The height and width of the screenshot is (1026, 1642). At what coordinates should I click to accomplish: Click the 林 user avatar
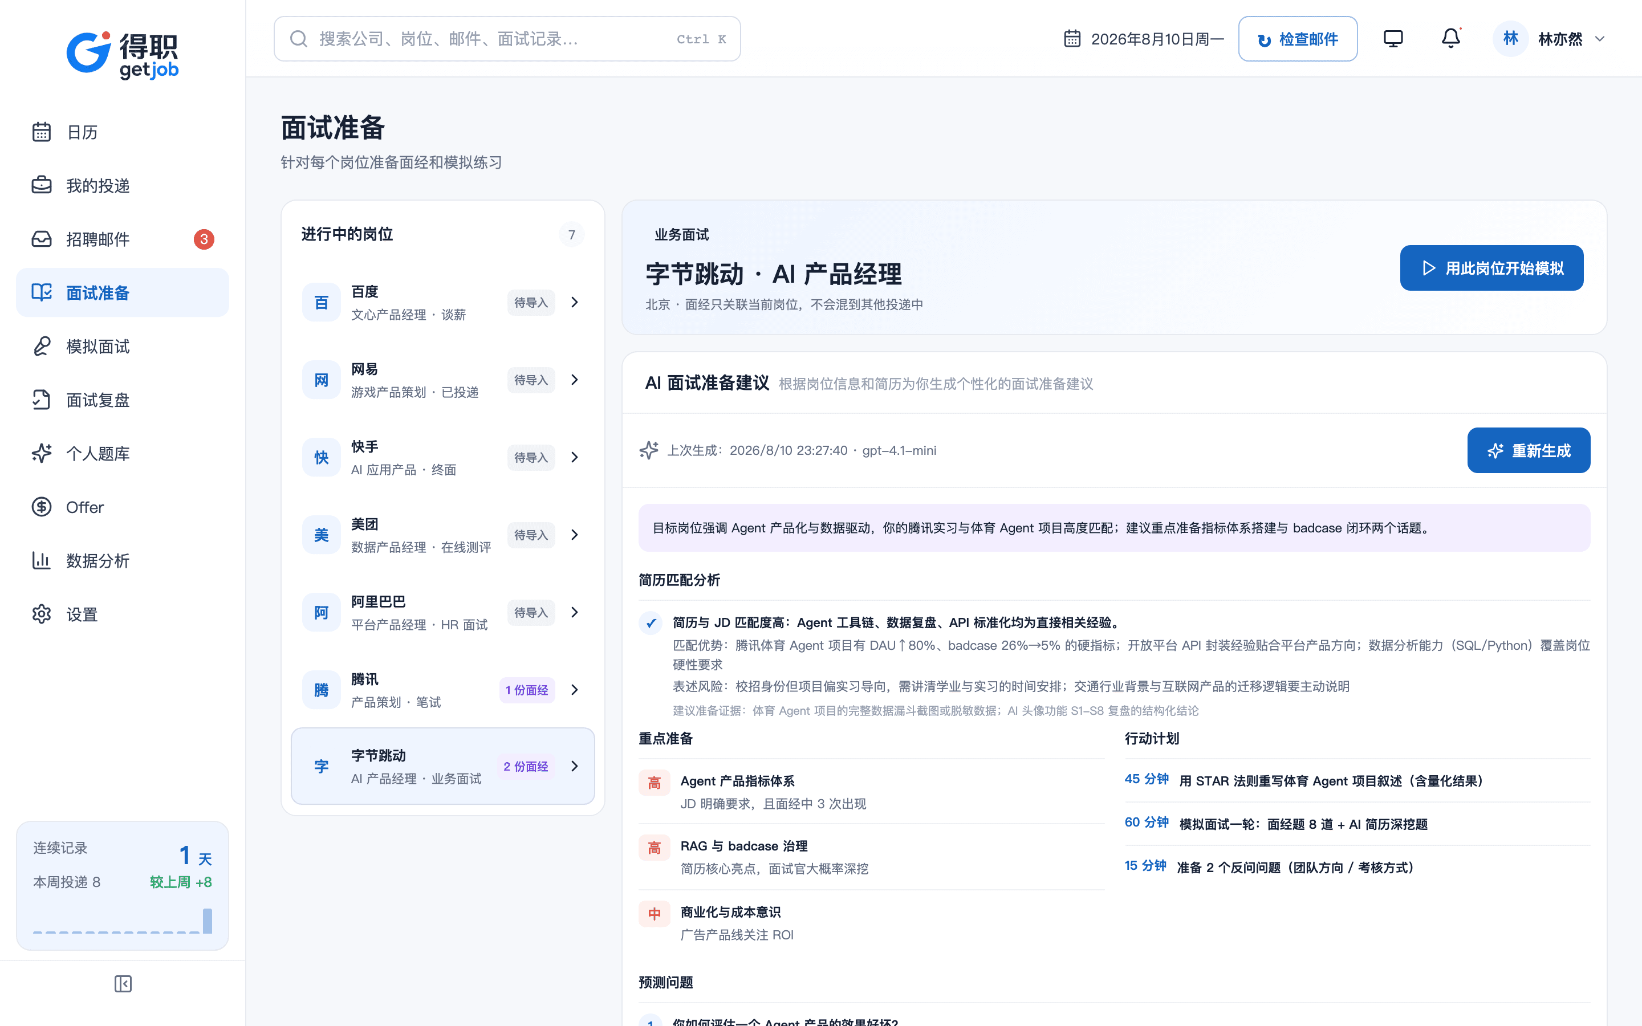tap(1510, 39)
